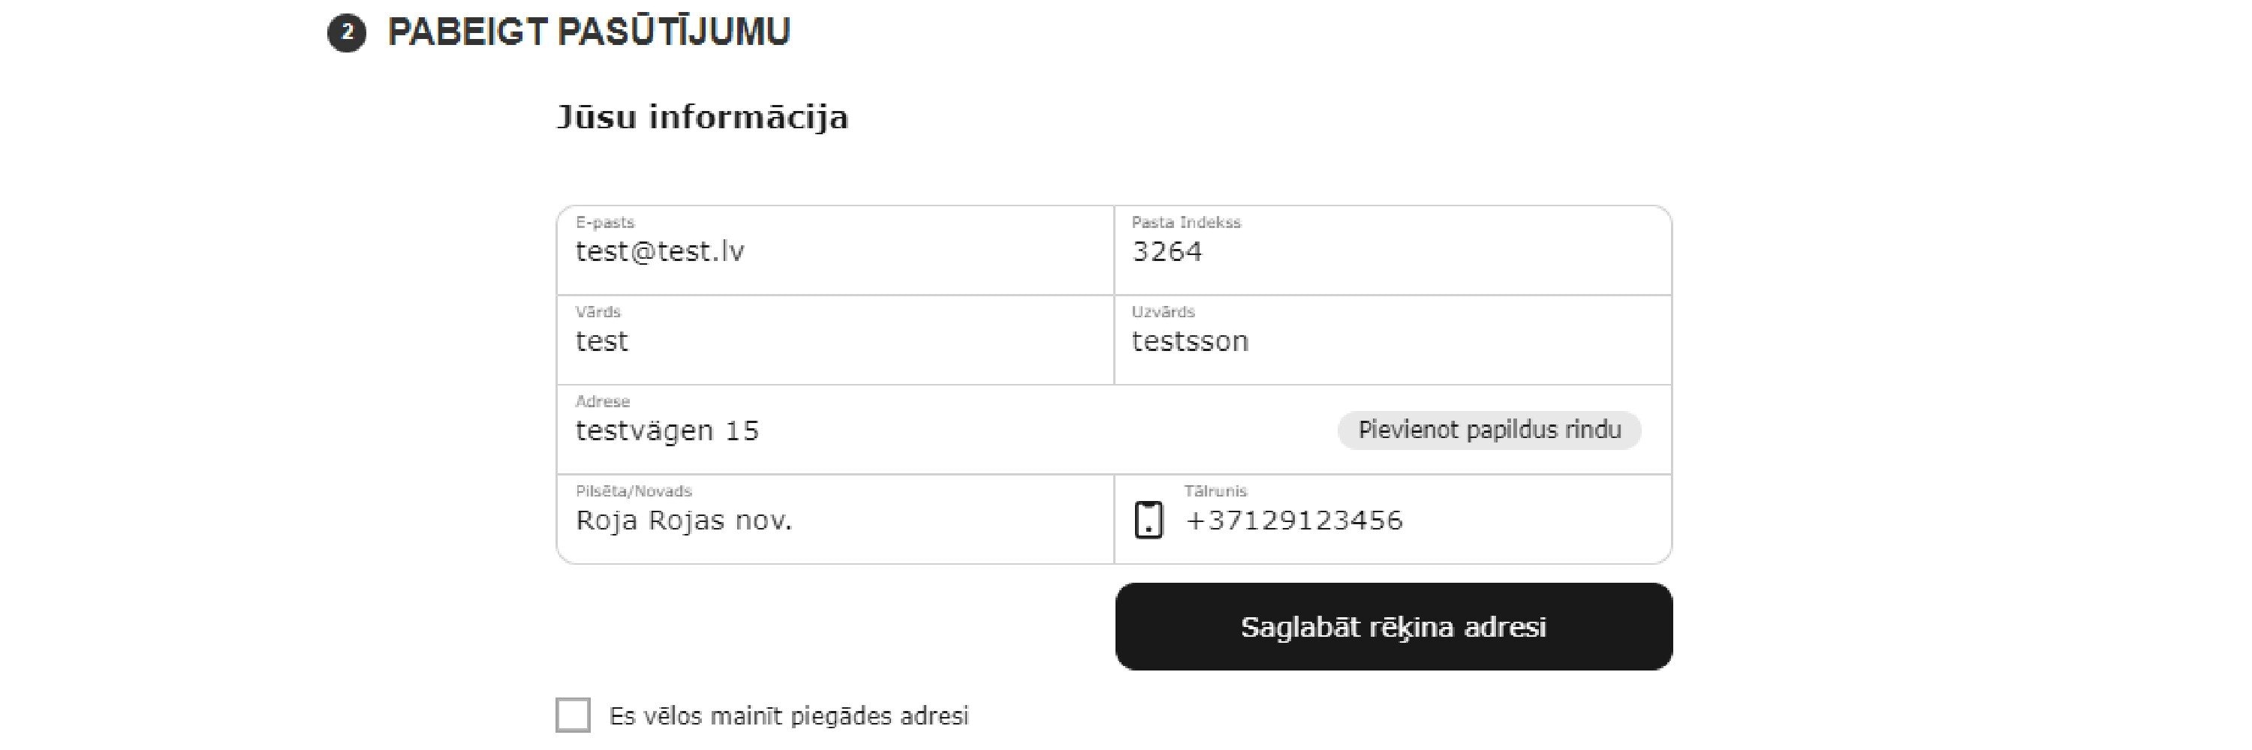The image size is (2252, 750).
Task: Click the small 'E-pasts' field label
Action: tap(605, 223)
